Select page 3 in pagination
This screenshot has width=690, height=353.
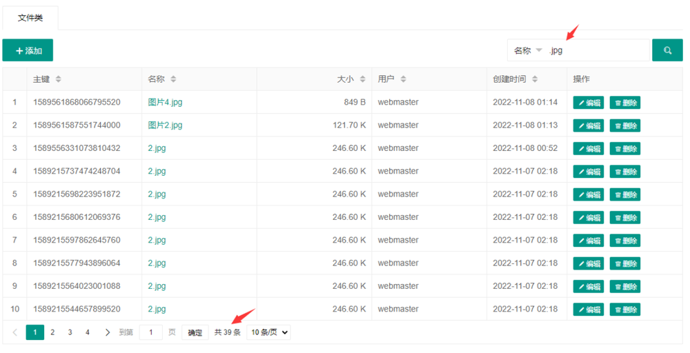[70, 332]
